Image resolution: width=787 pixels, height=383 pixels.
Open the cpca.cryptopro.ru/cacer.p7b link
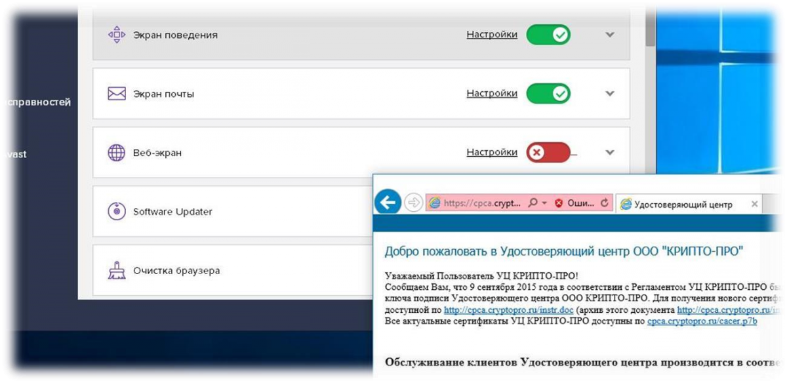[x=702, y=321]
